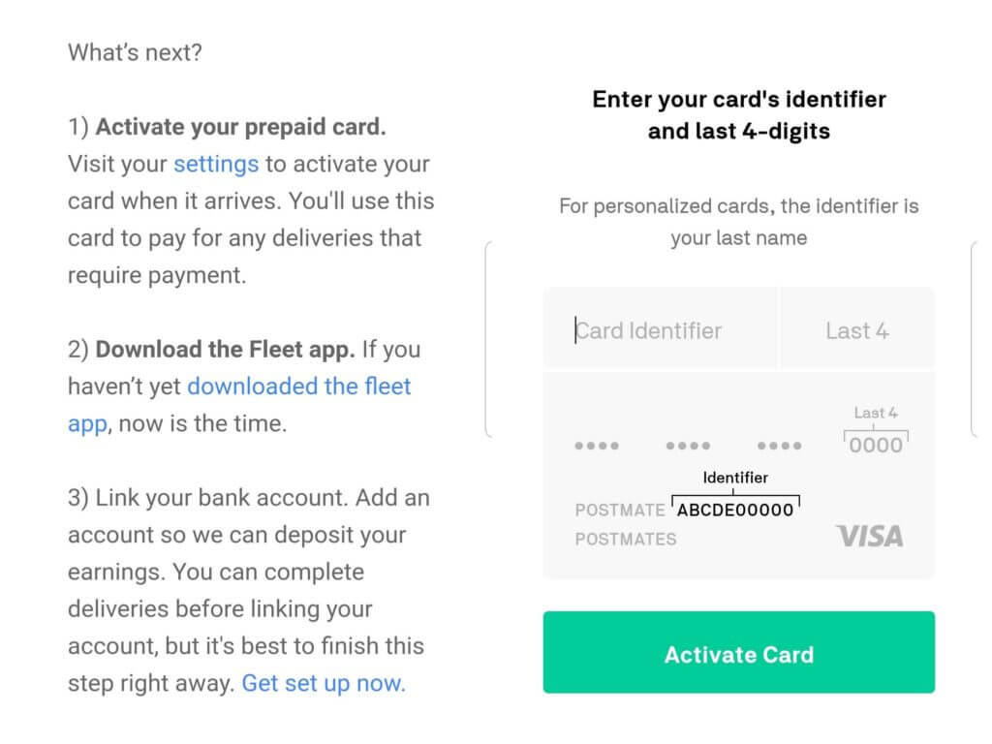Viewport: 992px width, 744px height.
Task: Click the What's next? heading
Action: (135, 52)
